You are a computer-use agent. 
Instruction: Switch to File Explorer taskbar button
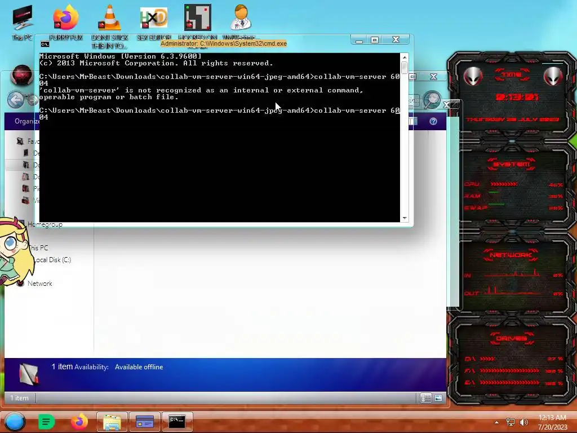click(112, 422)
